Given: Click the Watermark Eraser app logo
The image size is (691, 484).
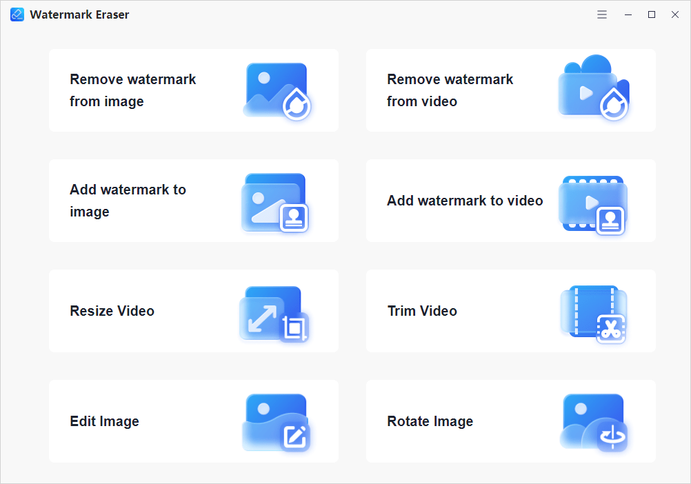Looking at the screenshot, I should (x=17, y=14).
